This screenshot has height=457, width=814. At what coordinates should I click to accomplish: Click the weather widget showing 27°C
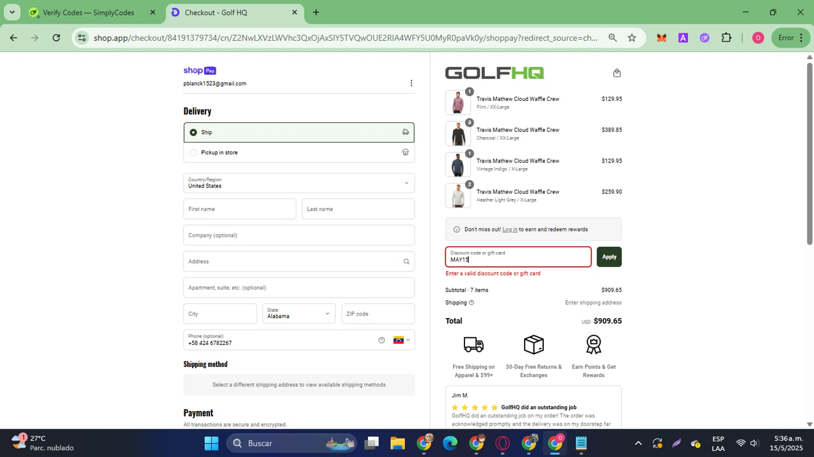click(43, 443)
